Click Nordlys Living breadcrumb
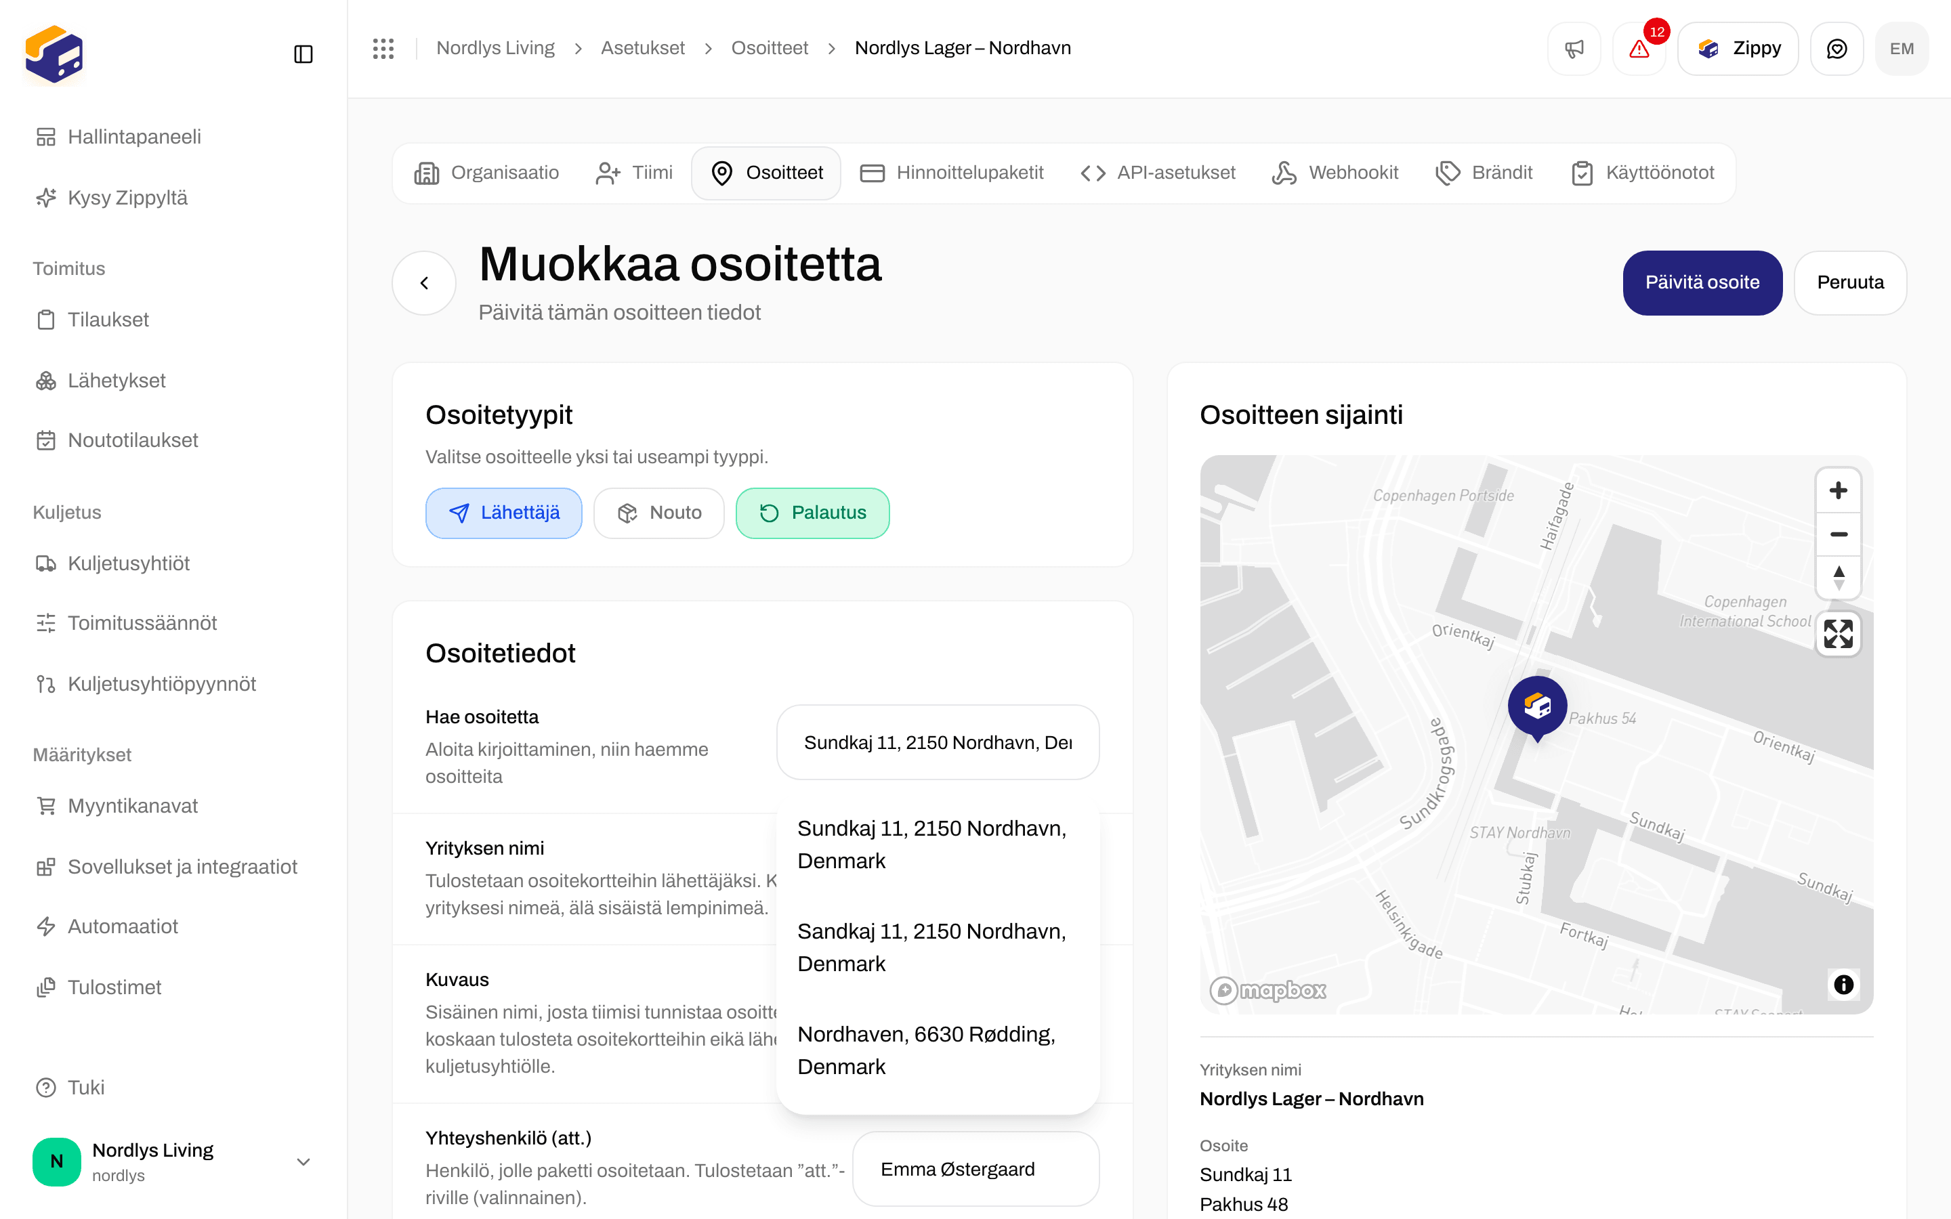Image resolution: width=1951 pixels, height=1219 pixels. click(495, 48)
